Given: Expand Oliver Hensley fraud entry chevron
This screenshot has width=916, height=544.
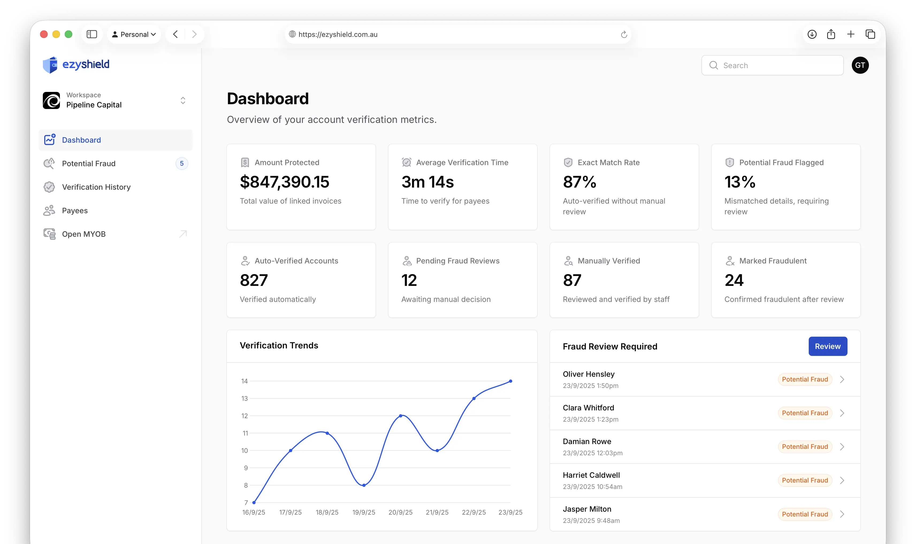Looking at the screenshot, I should [x=842, y=379].
